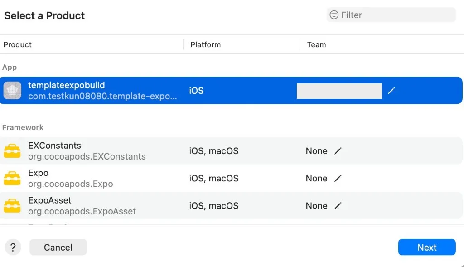Click org.cocoapods.Expo identifier
This screenshot has height=267, width=464.
pyautogui.click(x=70, y=184)
